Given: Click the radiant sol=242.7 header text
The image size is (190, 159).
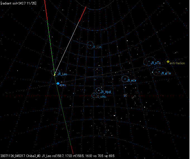Looking at the screenshot, I should click(x=18, y=3).
